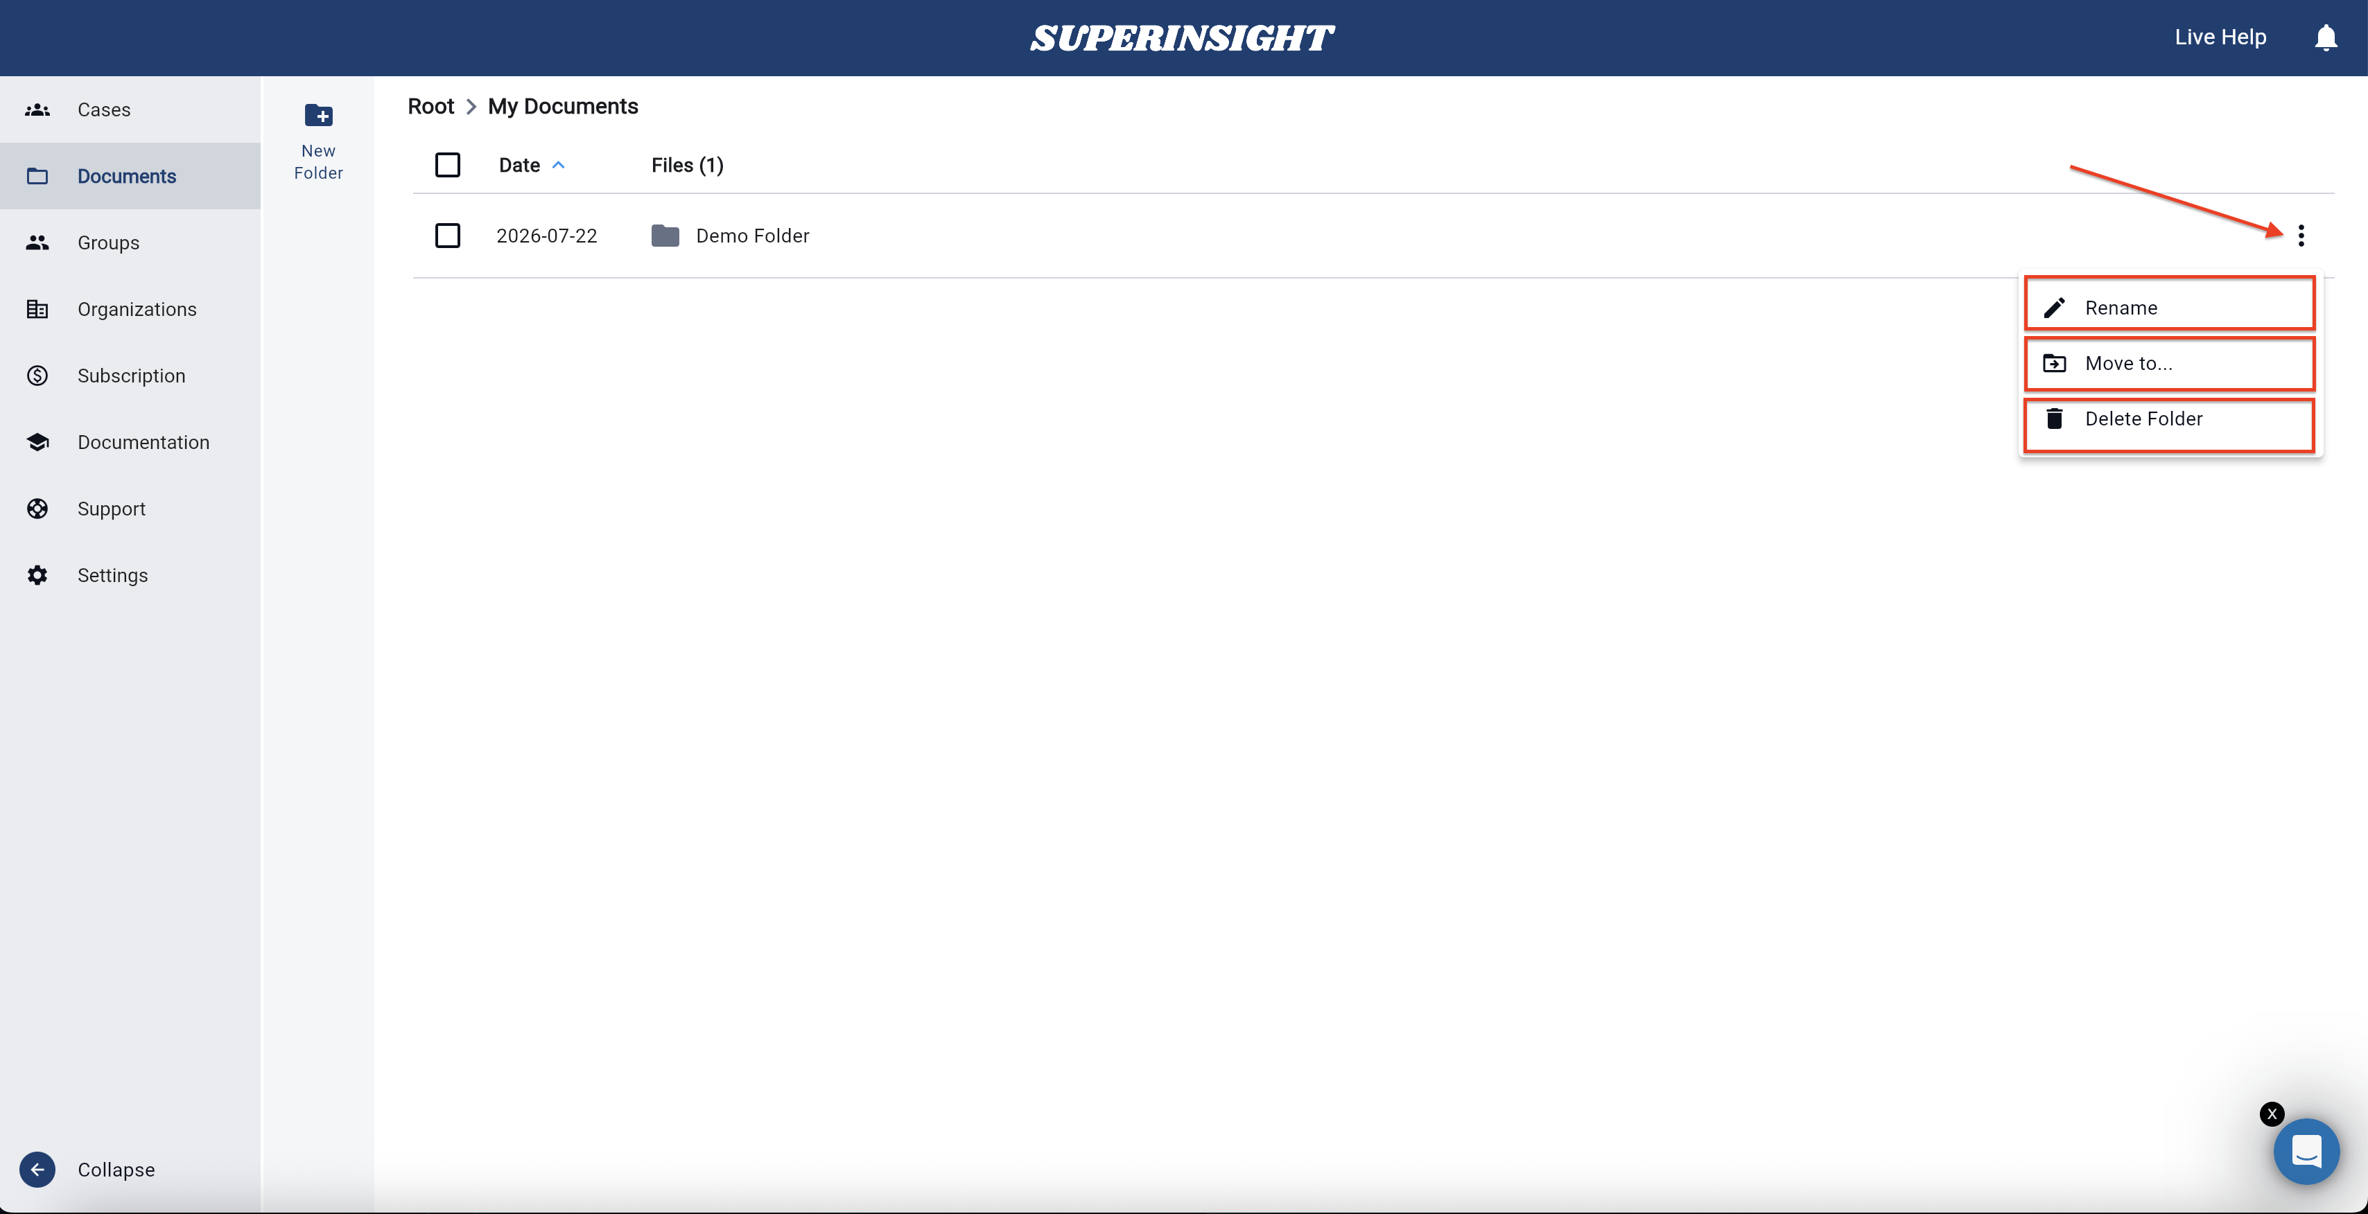Click the Groups people icon

coord(37,243)
